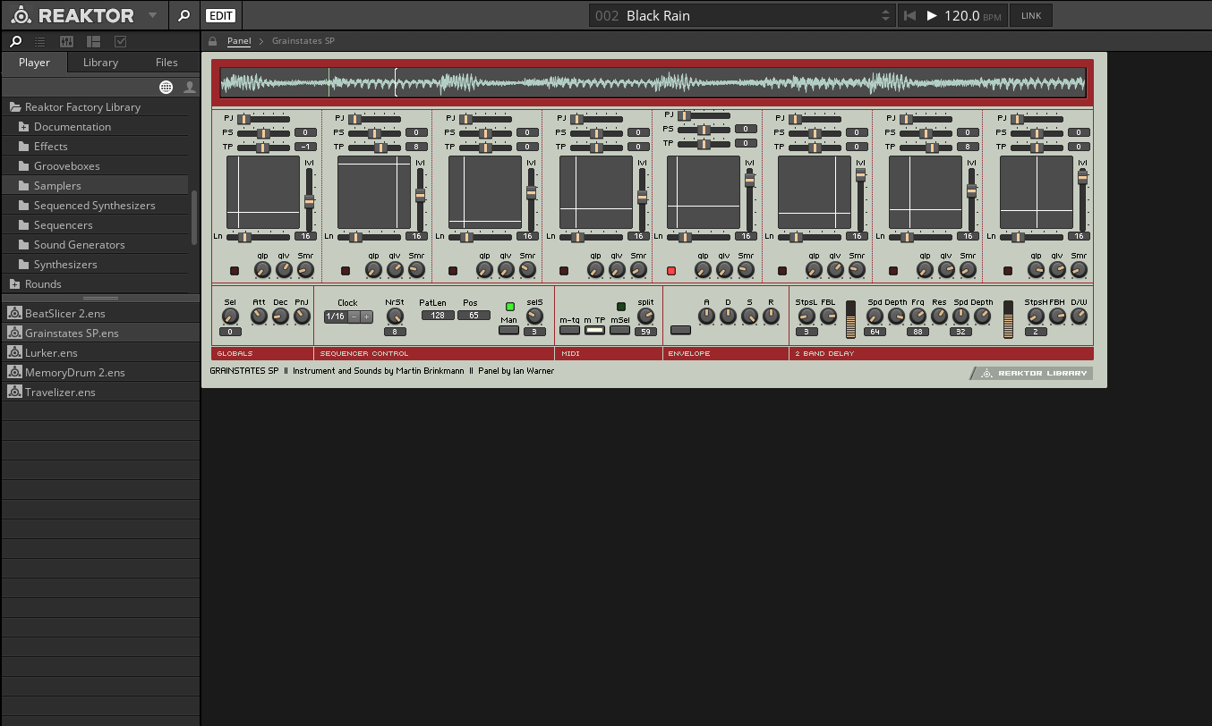Switch to the Library tab
This screenshot has height=726, width=1212.
point(100,63)
